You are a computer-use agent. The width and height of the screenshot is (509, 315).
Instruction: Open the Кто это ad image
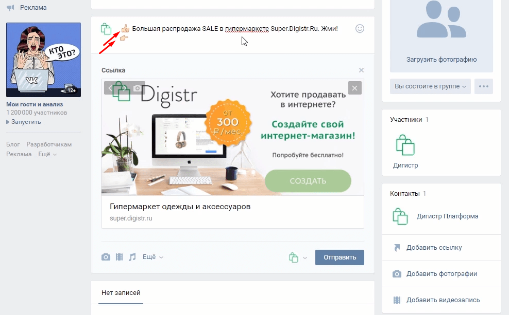click(x=43, y=60)
